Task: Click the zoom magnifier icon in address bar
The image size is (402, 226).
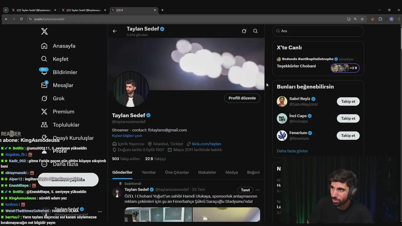Action: point(356,19)
